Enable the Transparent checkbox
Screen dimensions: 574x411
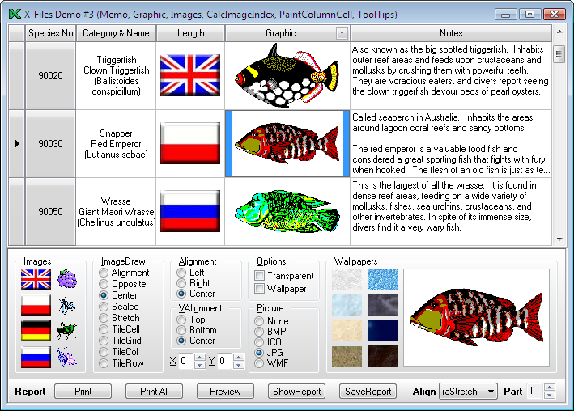tap(260, 276)
